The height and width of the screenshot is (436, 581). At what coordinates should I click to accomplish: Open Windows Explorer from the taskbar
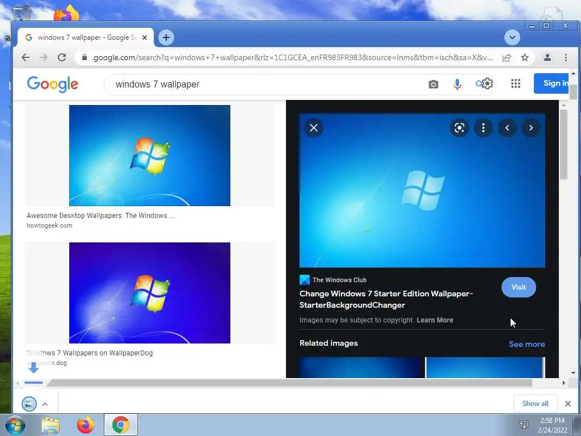[50, 425]
